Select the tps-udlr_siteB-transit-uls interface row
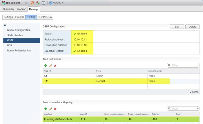Viewport: 203px width, 124px height. [x=121, y=119]
